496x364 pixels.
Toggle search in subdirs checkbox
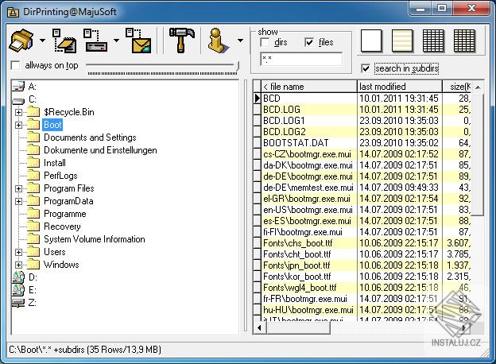[x=366, y=68]
